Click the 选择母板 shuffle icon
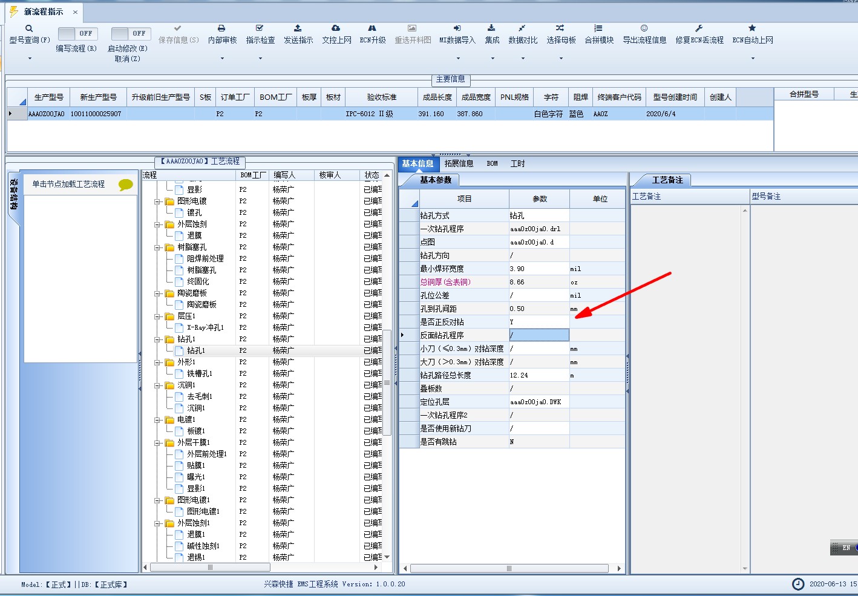The height and width of the screenshot is (596, 858). [x=560, y=28]
